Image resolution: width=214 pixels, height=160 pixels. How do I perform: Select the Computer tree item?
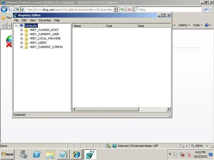[31, 26]
